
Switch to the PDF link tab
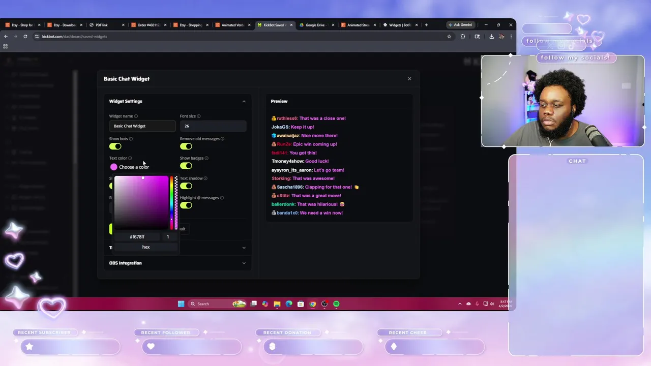pos(105,25)
